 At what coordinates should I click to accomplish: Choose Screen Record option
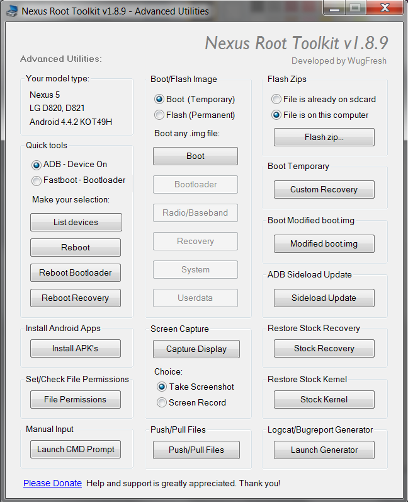(162, 402)
